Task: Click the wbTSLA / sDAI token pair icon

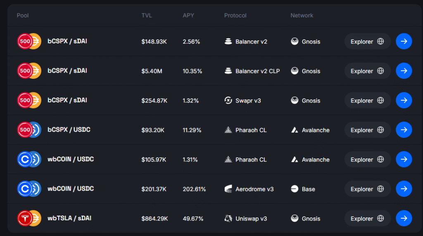Action: tap(29, 218)
